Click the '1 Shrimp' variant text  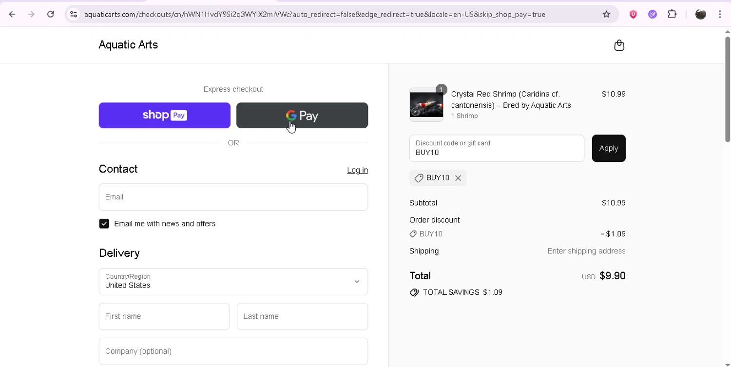click(x=464, y=116)
